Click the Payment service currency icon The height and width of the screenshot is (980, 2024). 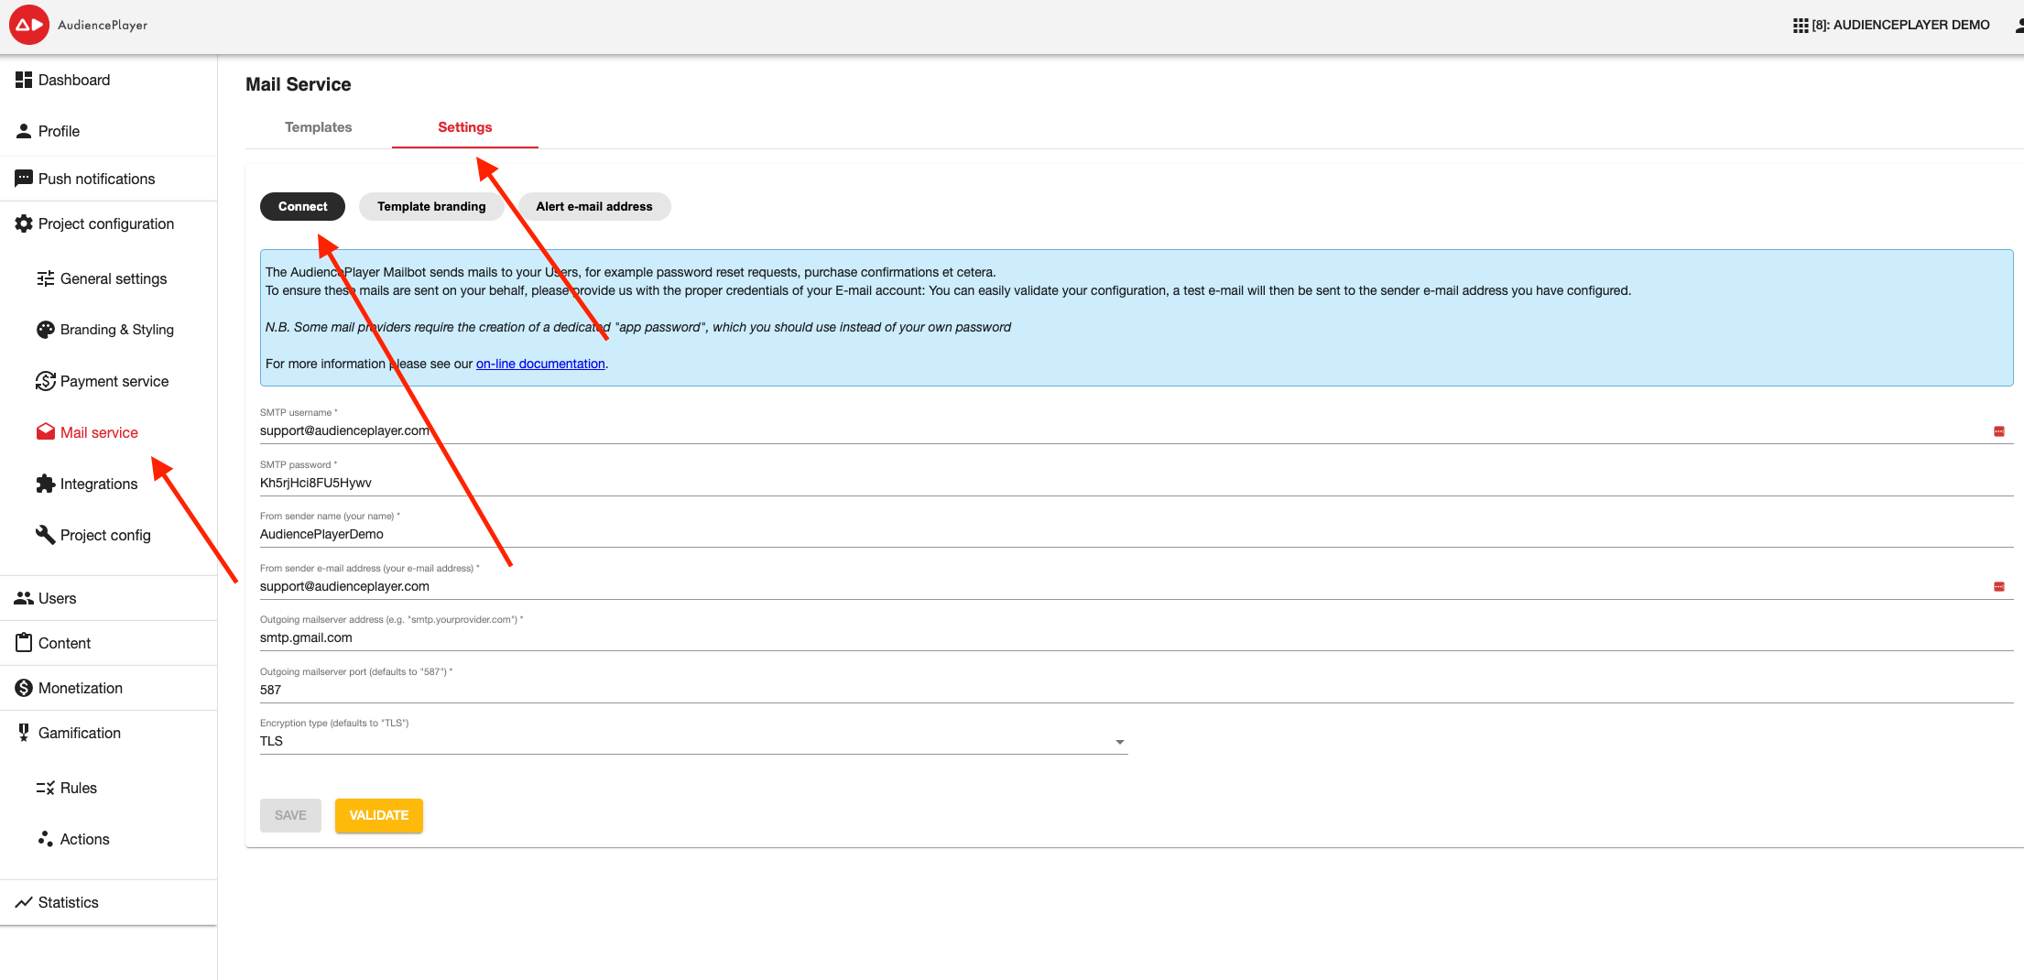46,381
